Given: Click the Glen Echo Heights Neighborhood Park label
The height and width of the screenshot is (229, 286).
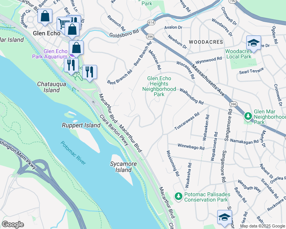Looking at the screenshot, I should click(x=159, y=86).
